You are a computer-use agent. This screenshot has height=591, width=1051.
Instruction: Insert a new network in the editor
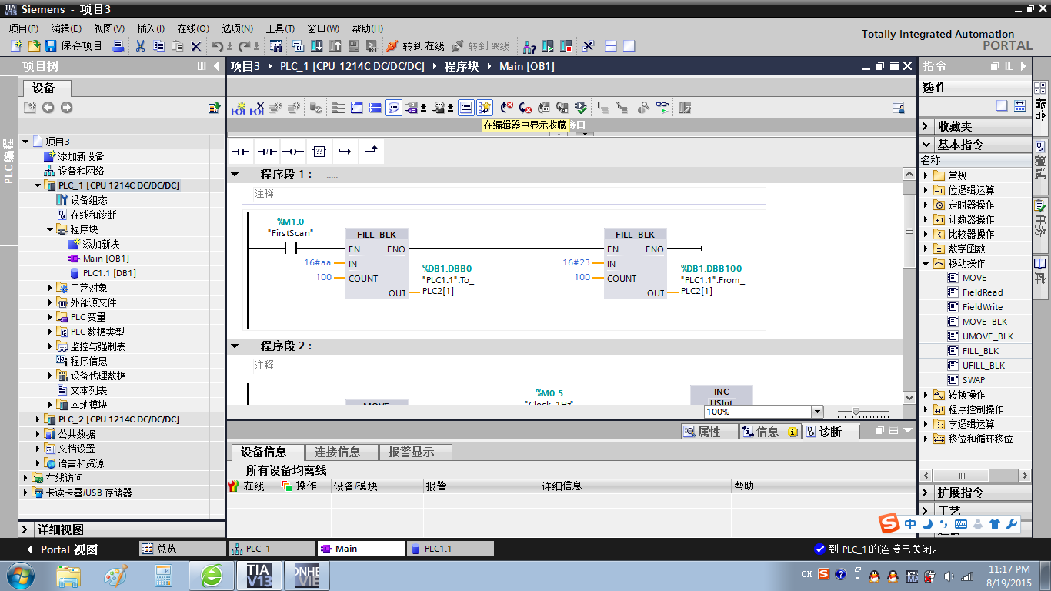(x=239, y=108)
